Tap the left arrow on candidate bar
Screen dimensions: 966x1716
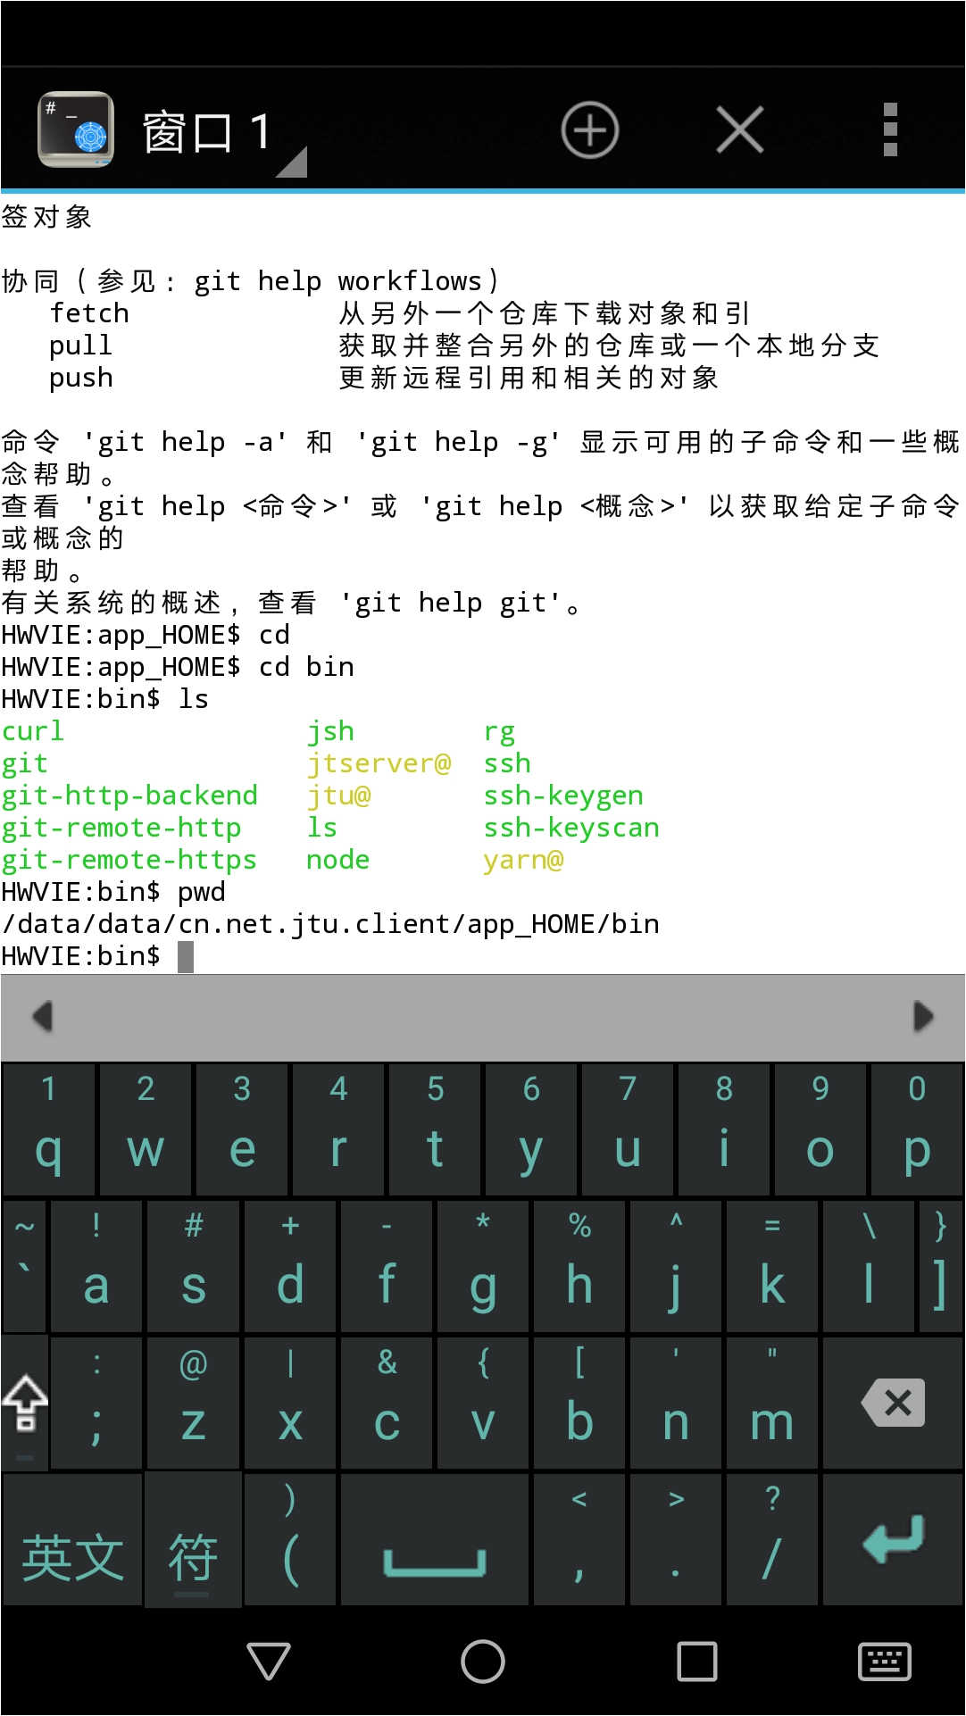(42, 1016)
